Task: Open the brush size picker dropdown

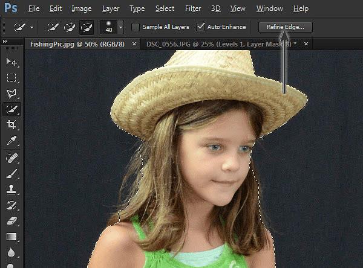Action: coord(120,27)
